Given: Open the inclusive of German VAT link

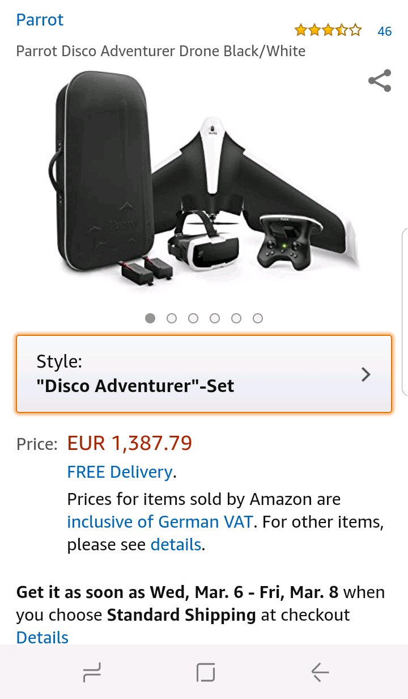Looking at the screenshot, I should coord(160,522).
